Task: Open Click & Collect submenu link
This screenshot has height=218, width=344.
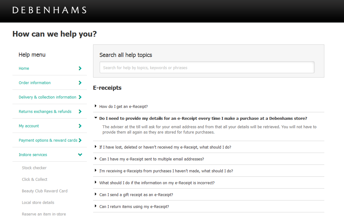Action: (34, 179)
